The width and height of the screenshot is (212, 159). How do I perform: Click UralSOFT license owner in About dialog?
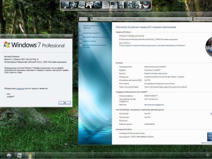click(11, 97)
